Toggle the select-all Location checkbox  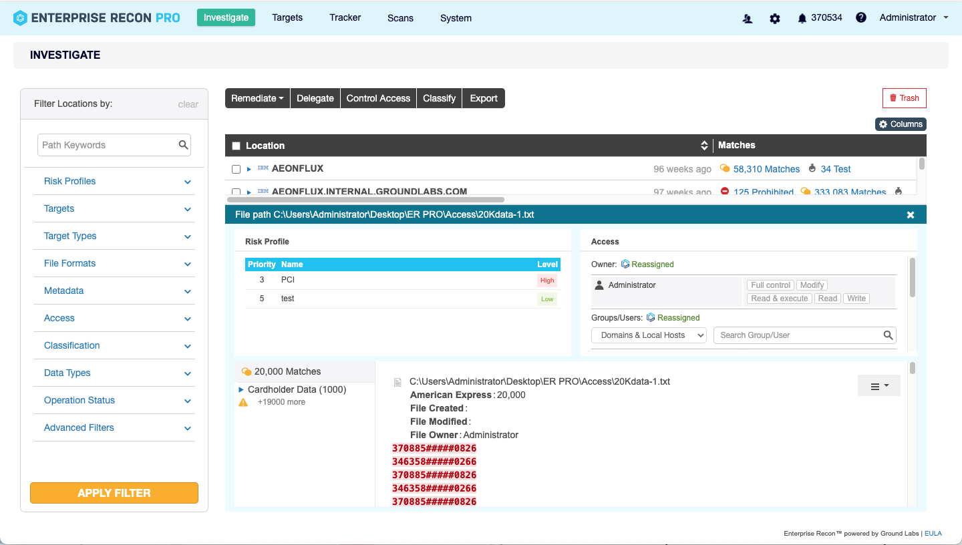(x=236, y=146)
